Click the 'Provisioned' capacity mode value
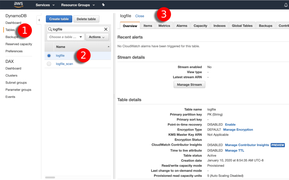This screenshot has height=180, width=289. click(x=216, y=166)
